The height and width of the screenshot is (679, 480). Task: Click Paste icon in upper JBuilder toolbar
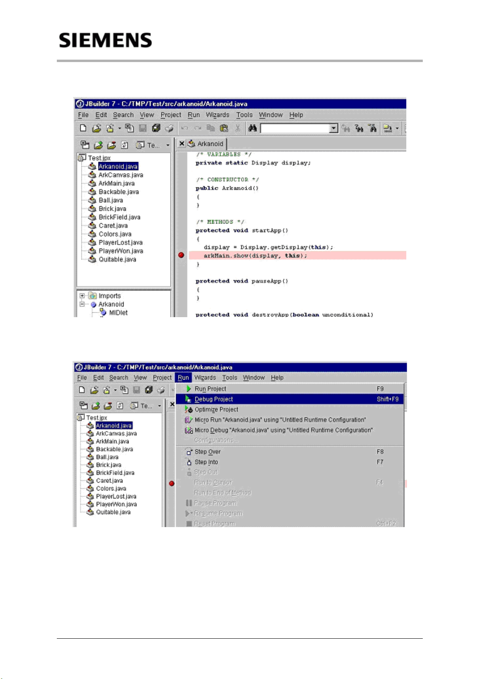224,128
